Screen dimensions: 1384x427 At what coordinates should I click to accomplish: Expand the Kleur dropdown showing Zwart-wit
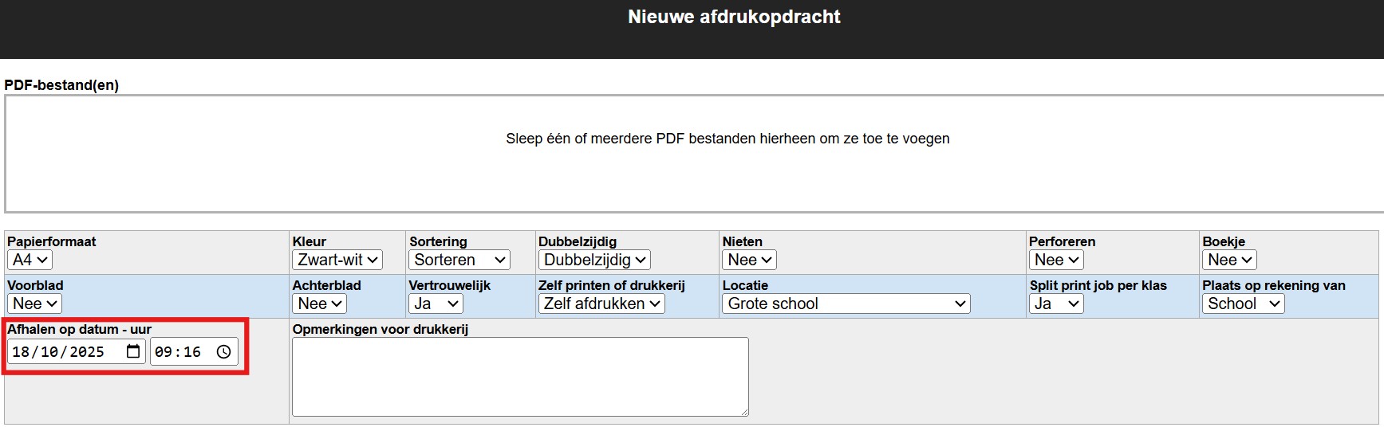point(337,260)
